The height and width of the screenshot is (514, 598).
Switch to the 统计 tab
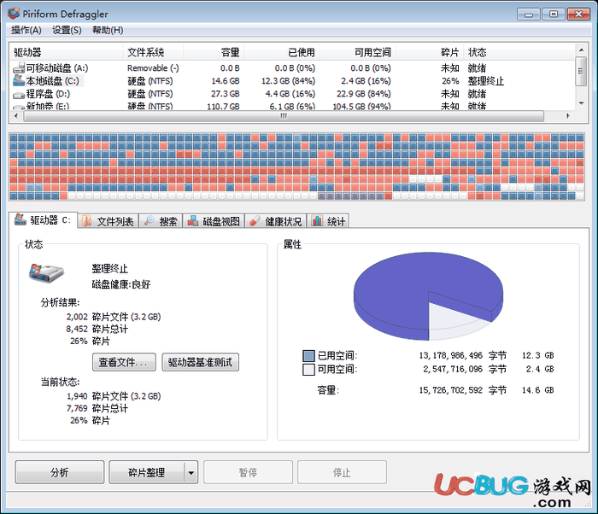coord(328,221)
